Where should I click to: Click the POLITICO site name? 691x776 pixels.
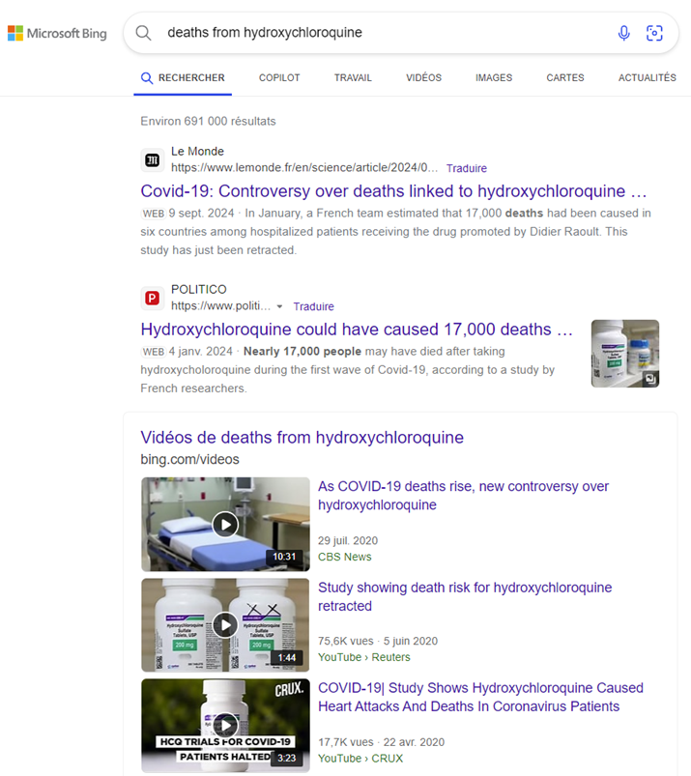[x=198, y=290]
